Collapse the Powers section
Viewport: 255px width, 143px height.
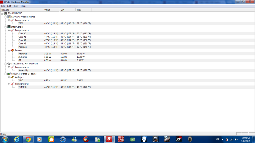tap(9, 50)
